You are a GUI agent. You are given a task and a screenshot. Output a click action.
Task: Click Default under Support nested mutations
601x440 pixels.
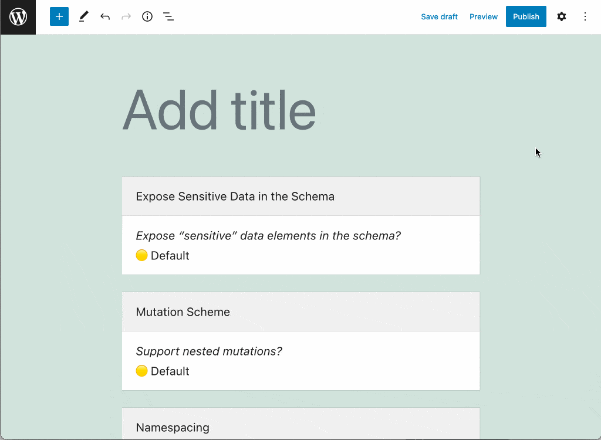click(x=170, y=371)
